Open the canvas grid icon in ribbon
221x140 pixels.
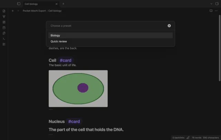[x=4, y=22]
